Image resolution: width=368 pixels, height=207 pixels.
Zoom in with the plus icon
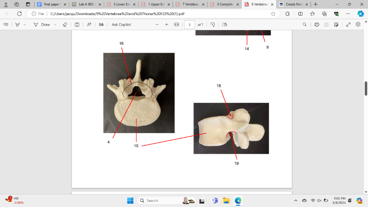click(166, 25)
